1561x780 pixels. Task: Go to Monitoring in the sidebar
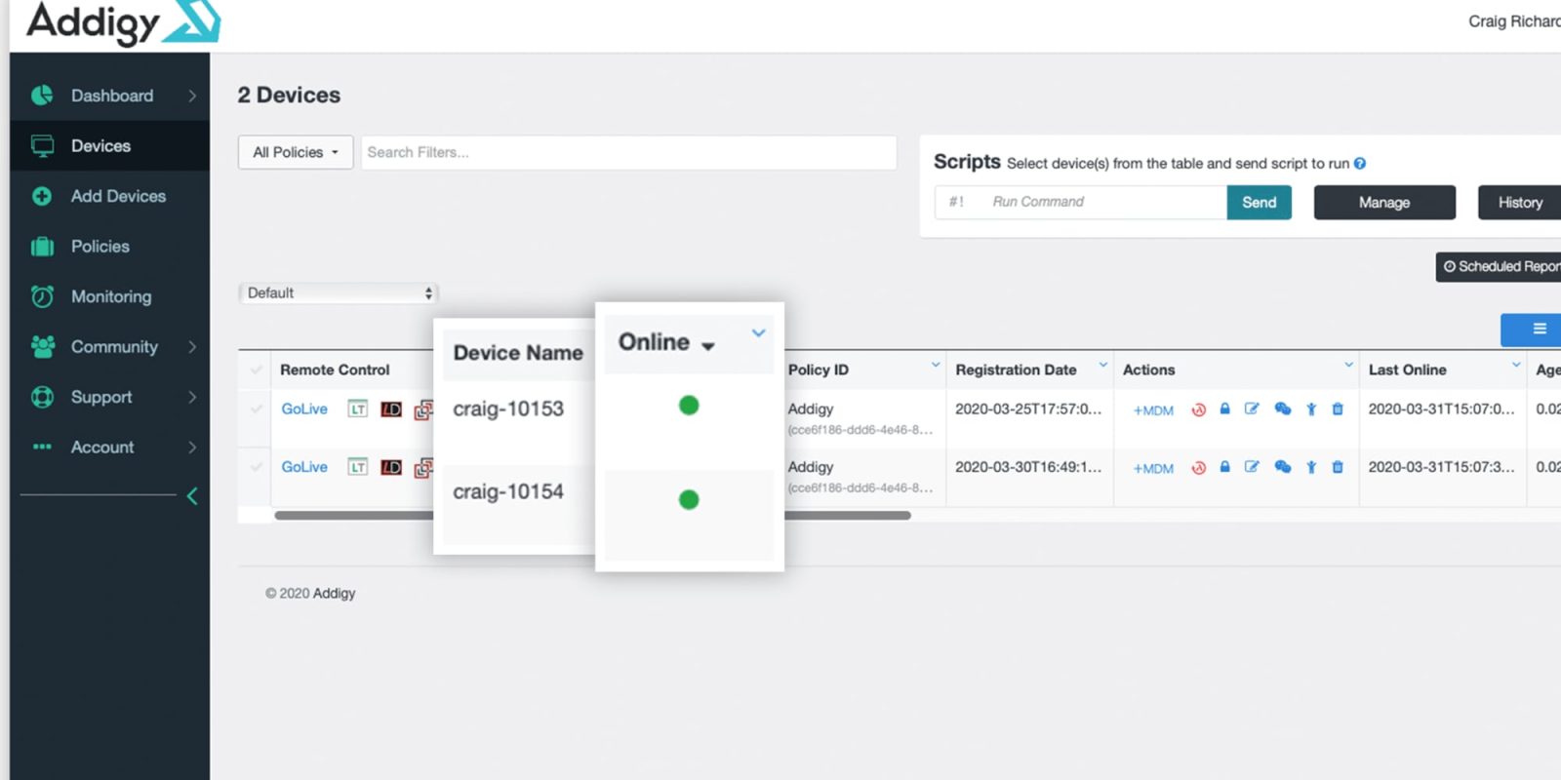click(x=110, y=296)
